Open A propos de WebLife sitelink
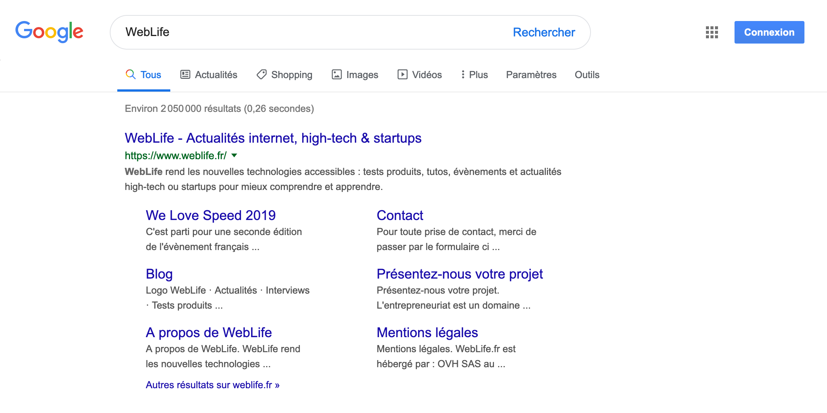Viewport: 827px width, 413px height. pyautogui.click(x=209, y=333)
